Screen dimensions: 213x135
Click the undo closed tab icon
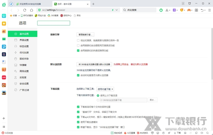pos(202,10)
